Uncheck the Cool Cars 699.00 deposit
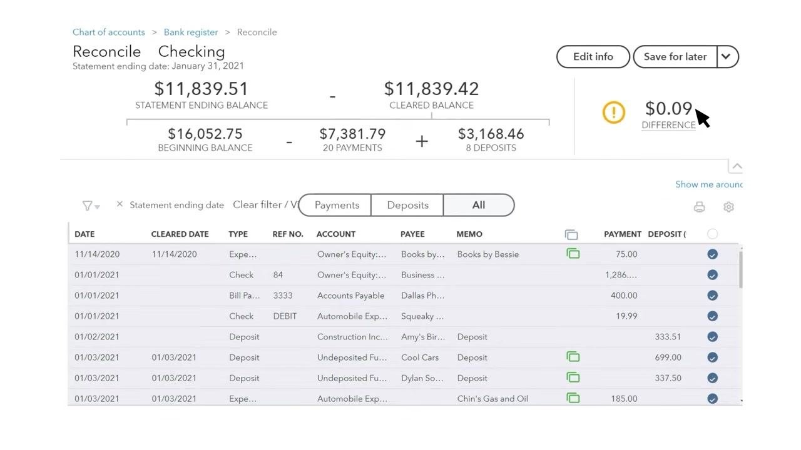Viewport: 801px width, 450px height. 712,357
